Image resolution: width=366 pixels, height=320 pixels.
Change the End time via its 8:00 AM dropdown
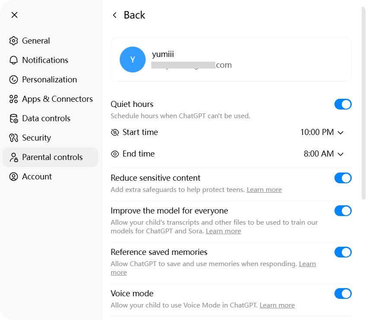point(324,154)
